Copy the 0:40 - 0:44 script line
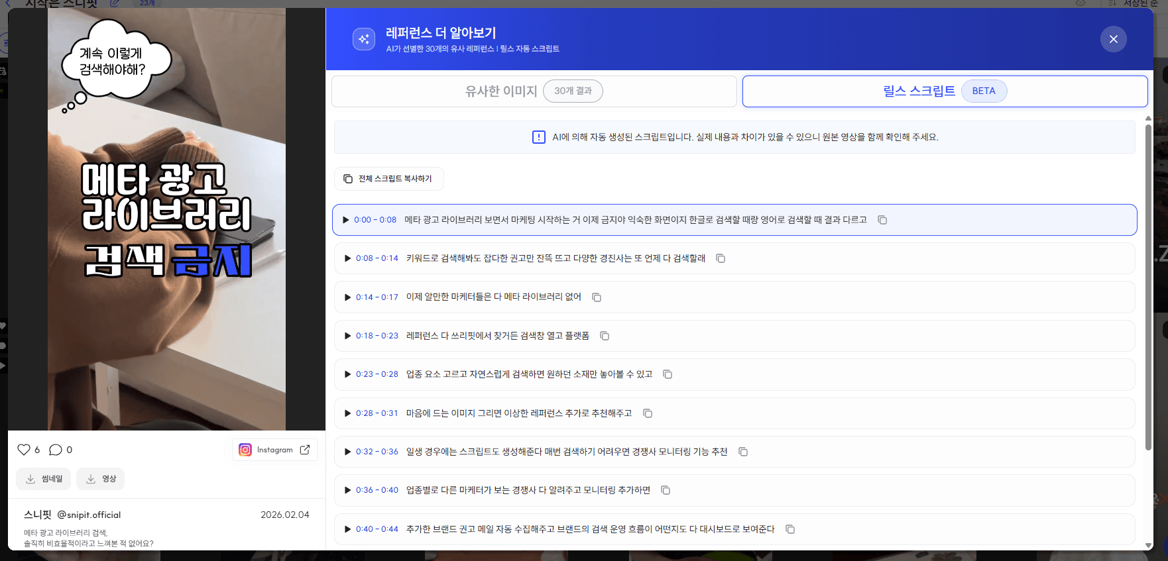The image size is (1168, 561). [x=790, y=529]
